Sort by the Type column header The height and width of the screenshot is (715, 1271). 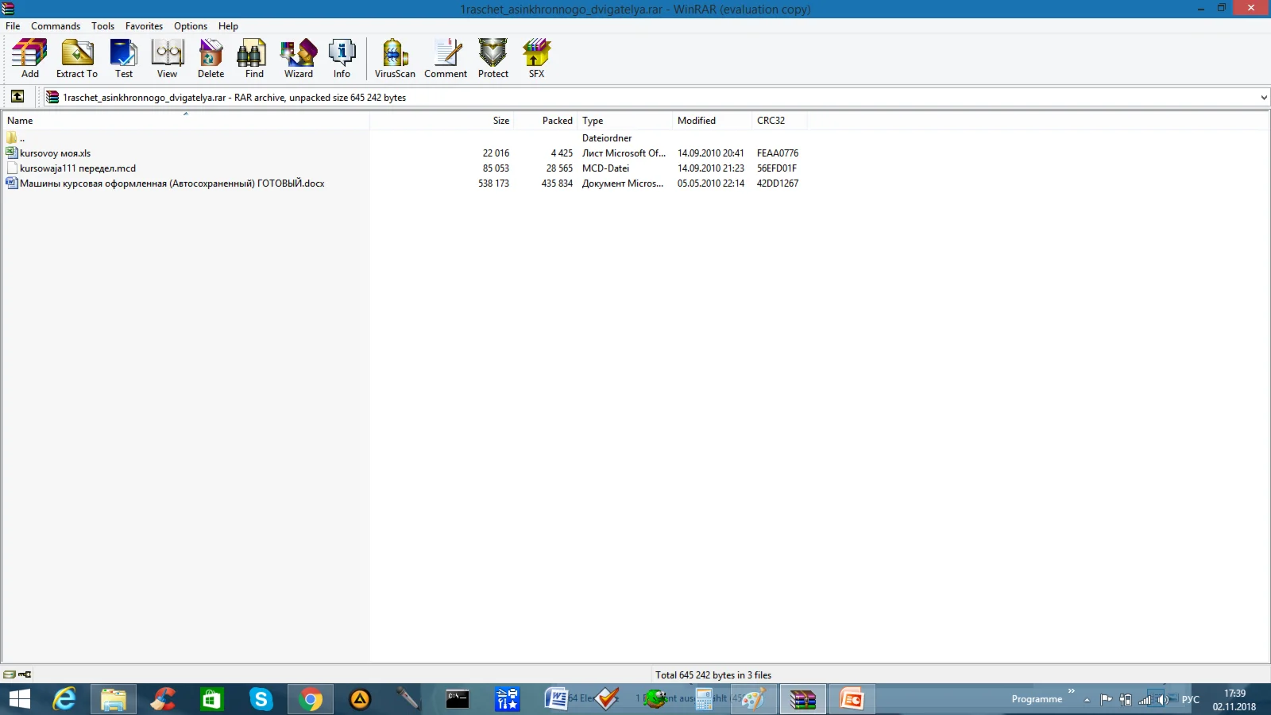pyautogui.click(x=624, y=121)
